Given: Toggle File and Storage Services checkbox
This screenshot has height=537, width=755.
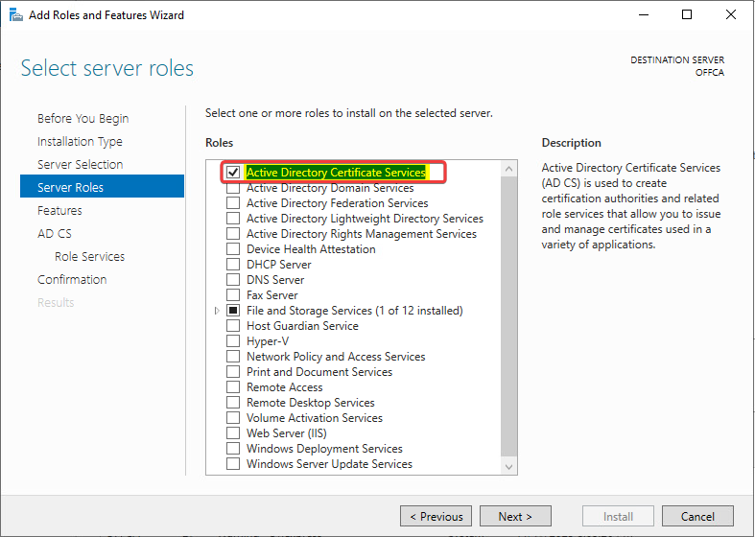Looking at the screenshot, I should pyautogui.click(x=233, y=311).
